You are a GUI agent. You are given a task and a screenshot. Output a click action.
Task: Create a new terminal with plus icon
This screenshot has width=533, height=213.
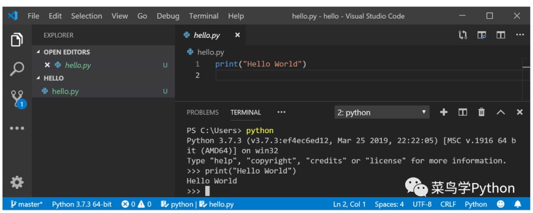(444, 112)
